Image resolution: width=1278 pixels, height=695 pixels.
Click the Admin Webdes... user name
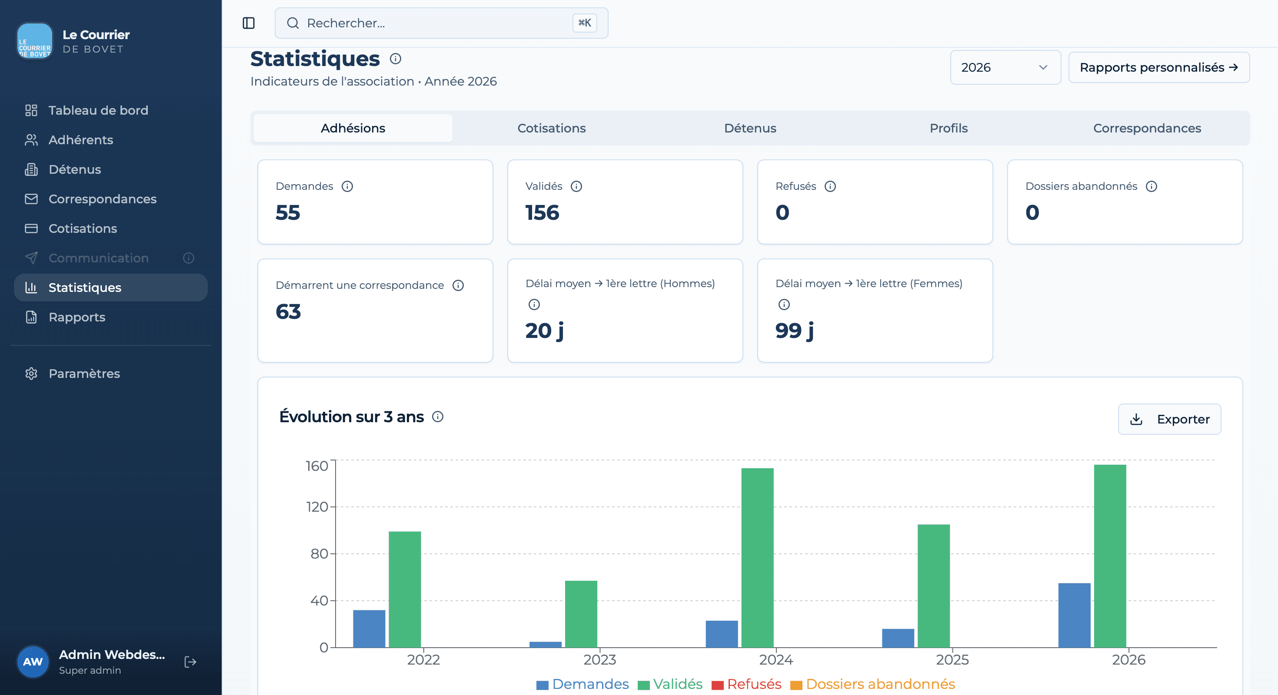point(112,654)
